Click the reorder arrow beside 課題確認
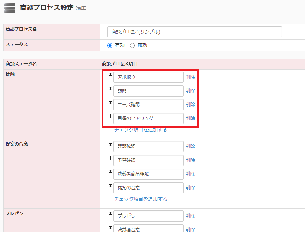Viewport: 305px width, 232px height. coord(110,144)
